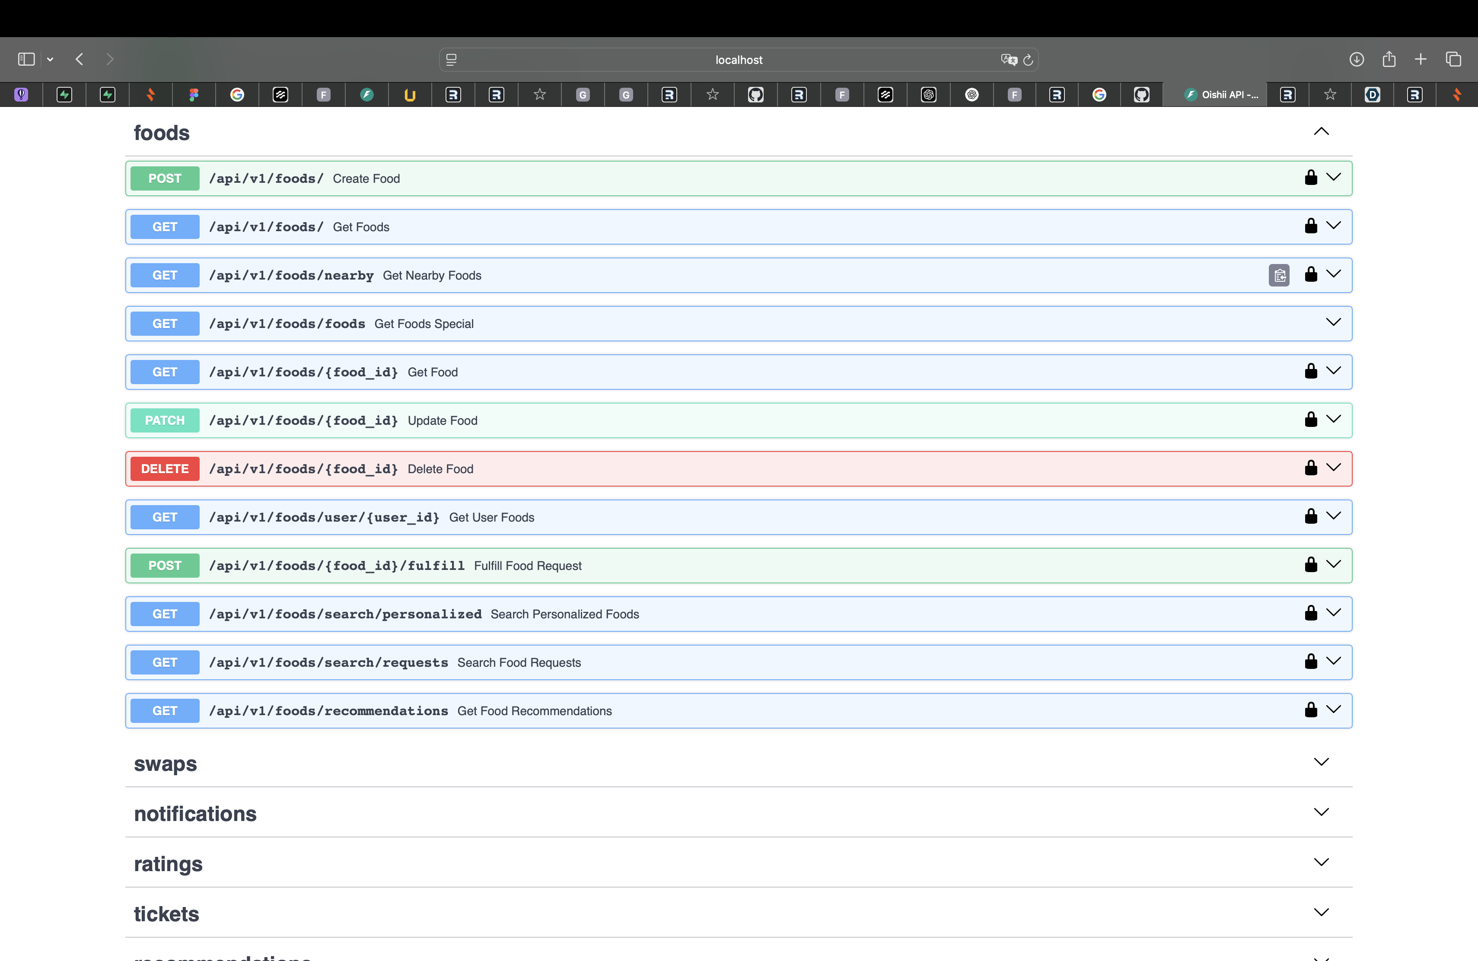Expand the Get Foods Special endpoint chevron
The image size is (1478, 961).
[1333, 323]
